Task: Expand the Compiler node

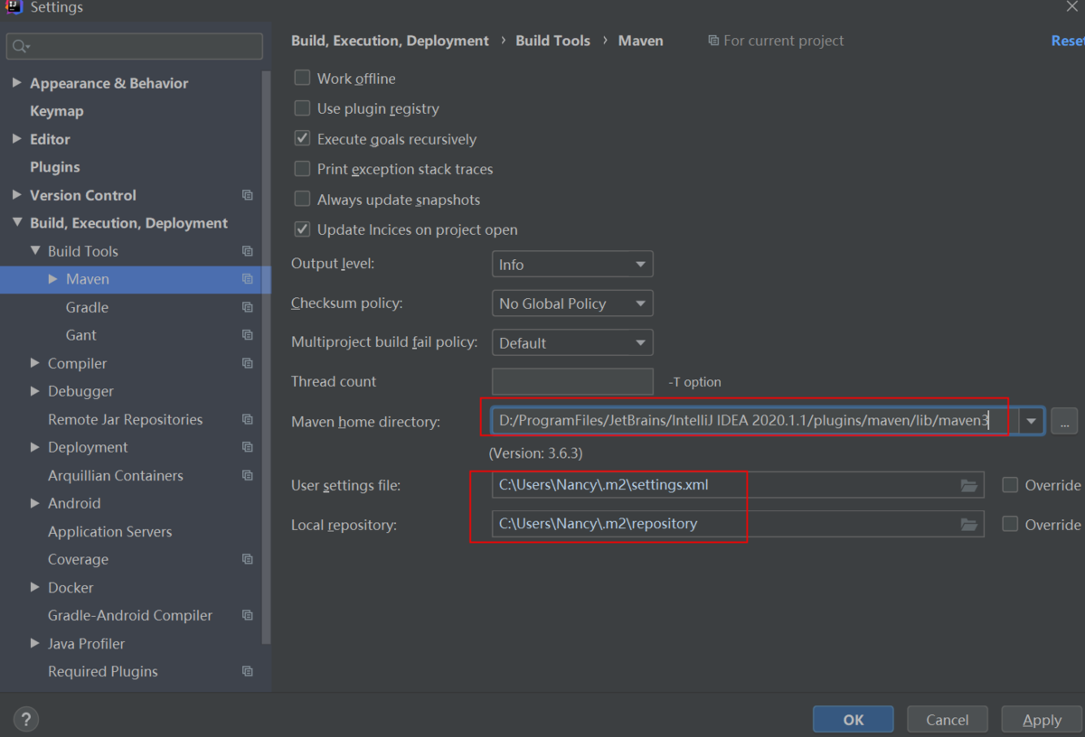Action: [x=34, y=362]
